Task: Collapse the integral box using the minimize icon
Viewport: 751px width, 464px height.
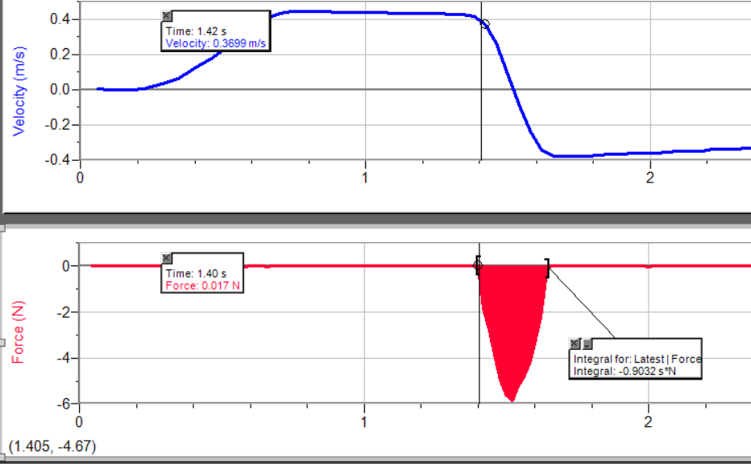Action: tap(586, 344)
